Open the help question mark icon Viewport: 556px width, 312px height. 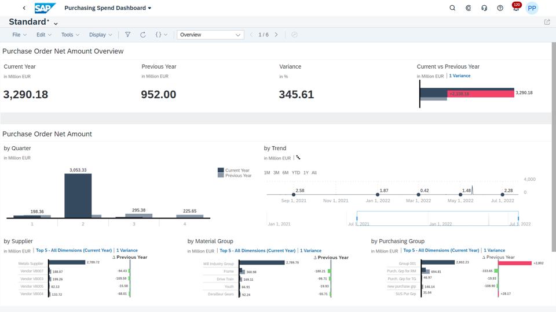[500, 8]
